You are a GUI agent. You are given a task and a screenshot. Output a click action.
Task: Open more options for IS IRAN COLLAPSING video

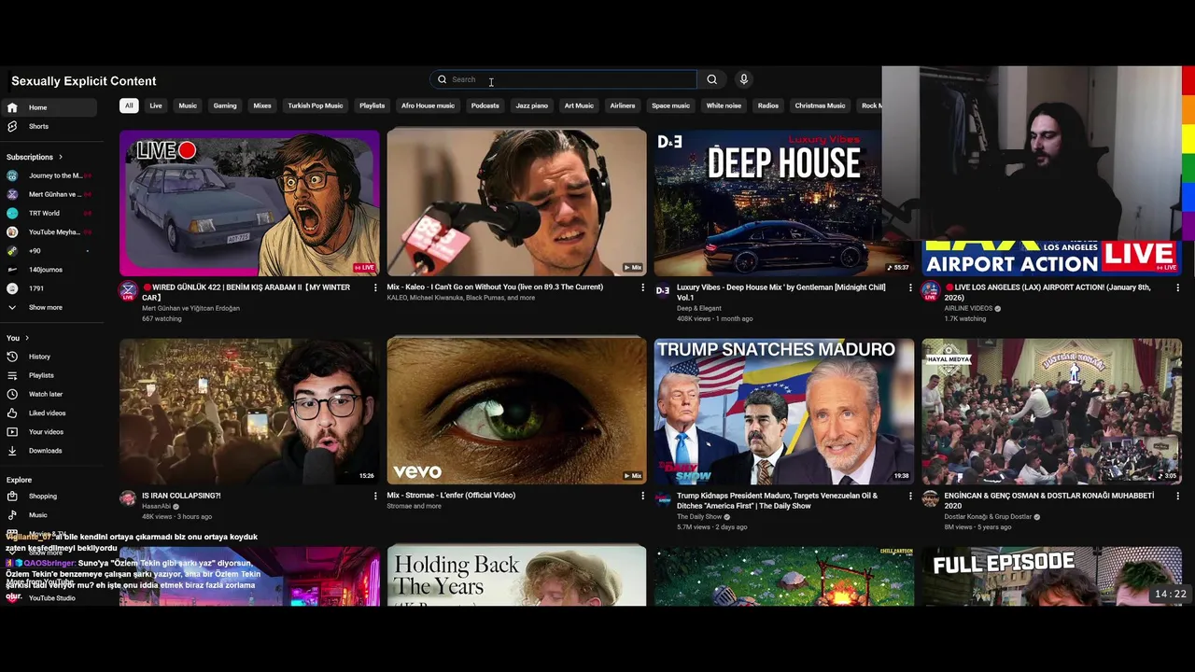tap(374, 496)
